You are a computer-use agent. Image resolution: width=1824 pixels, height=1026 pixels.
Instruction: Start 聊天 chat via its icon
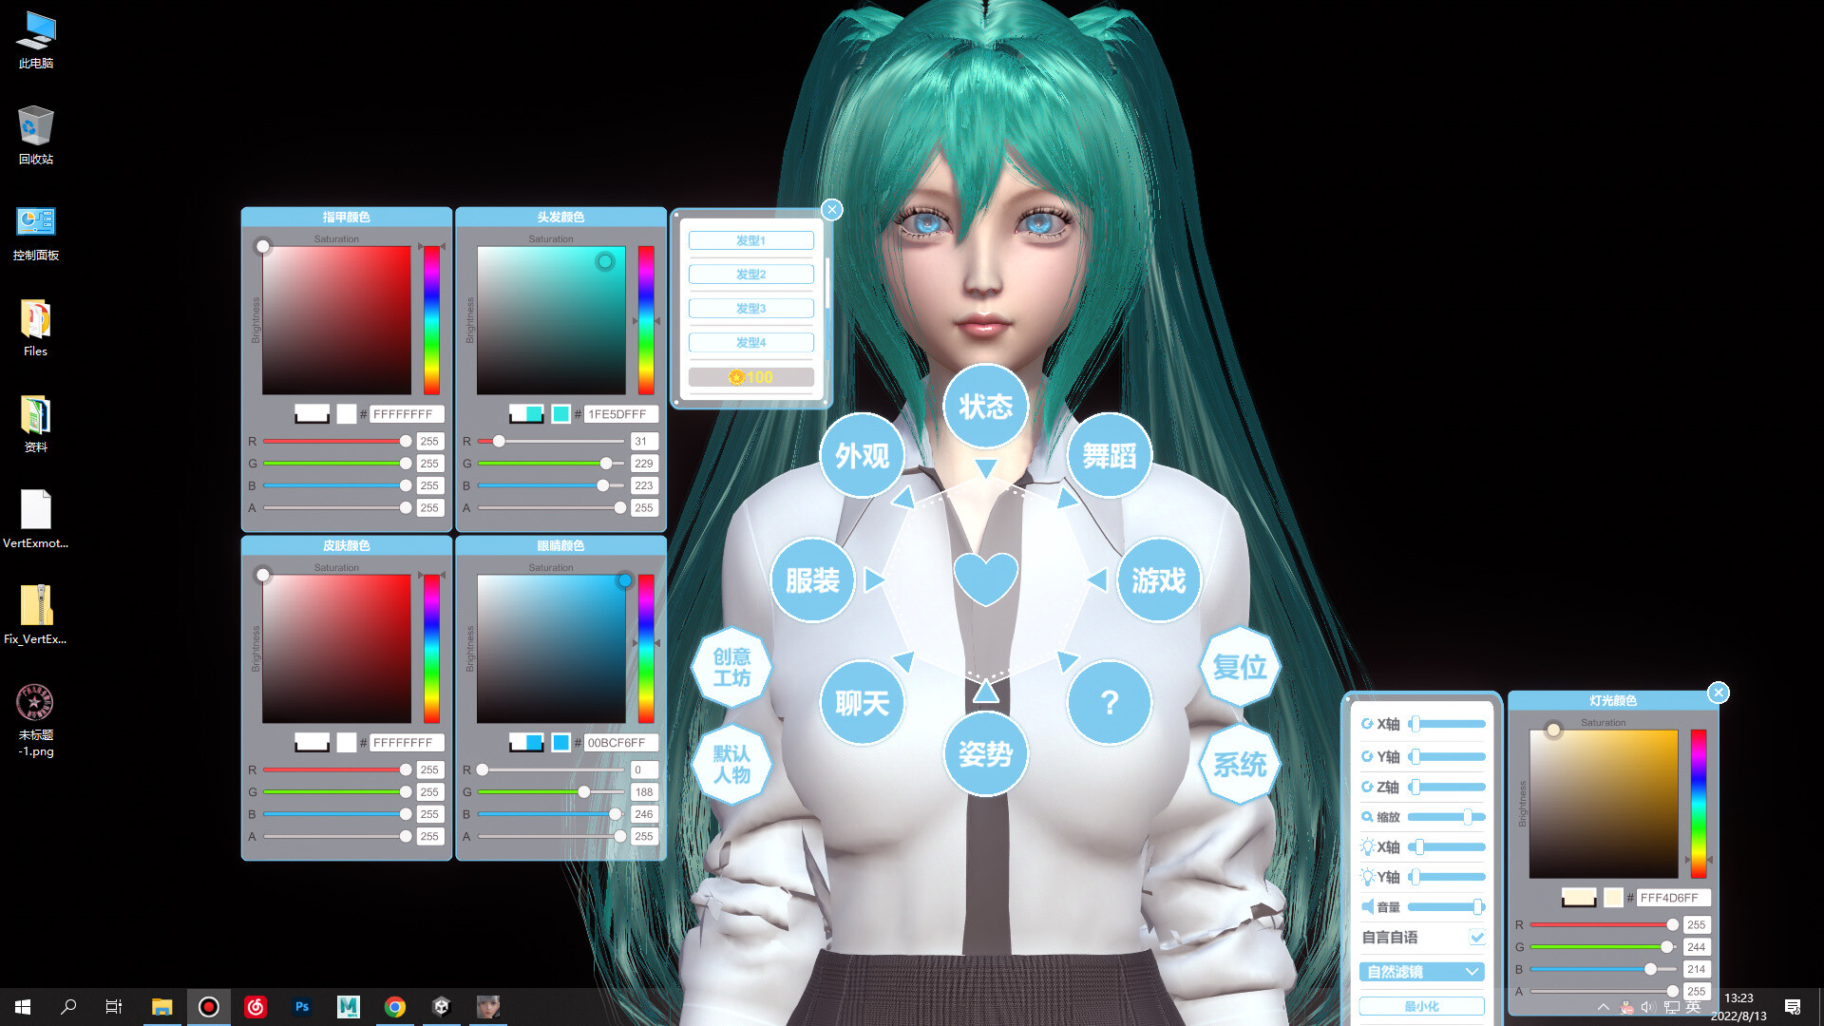tap(862, 703)
